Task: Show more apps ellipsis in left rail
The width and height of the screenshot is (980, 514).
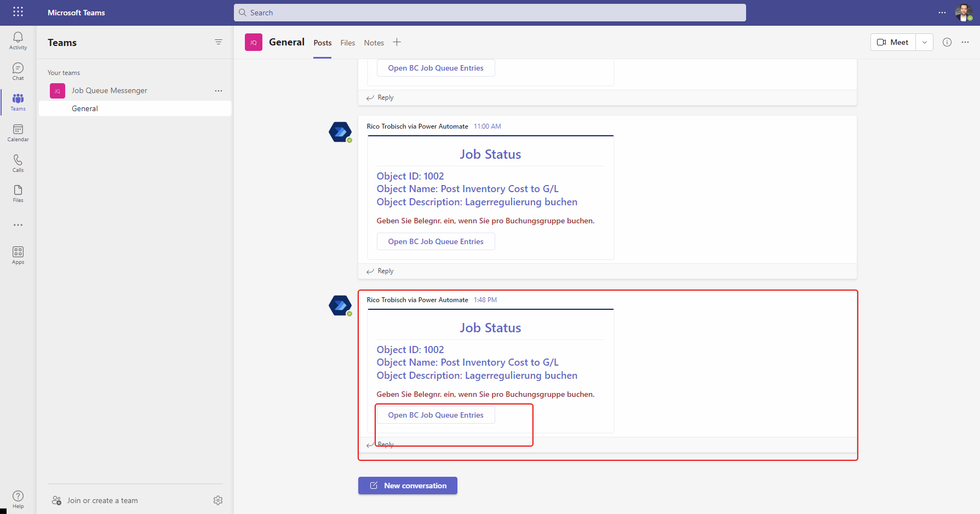Action: point(18,225)
